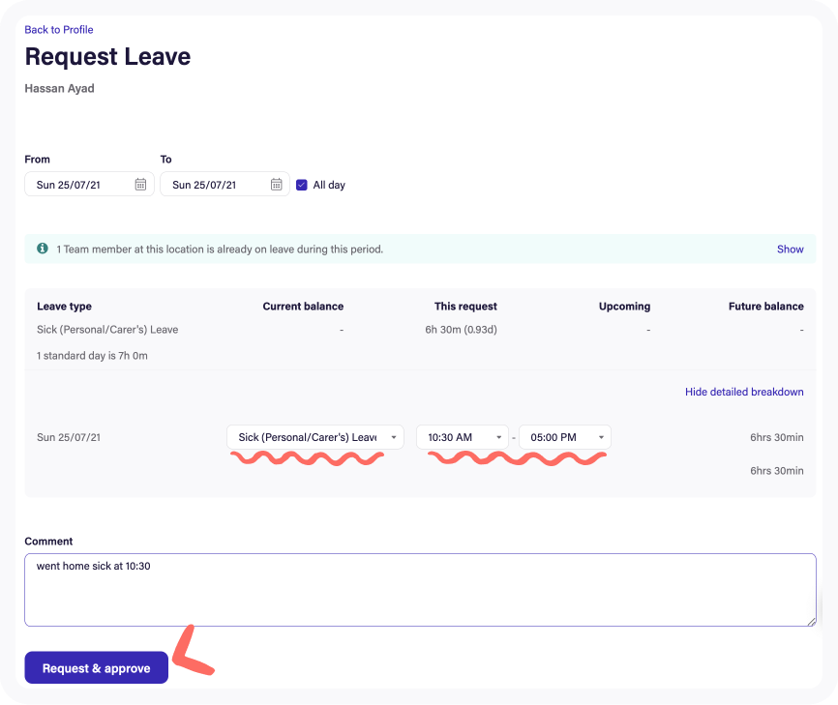The height and width of the screenshot is (705, 838).
Task: Open the Sick (Personal/Carer's) Leave type dropdown
Action: click(315, 437)
